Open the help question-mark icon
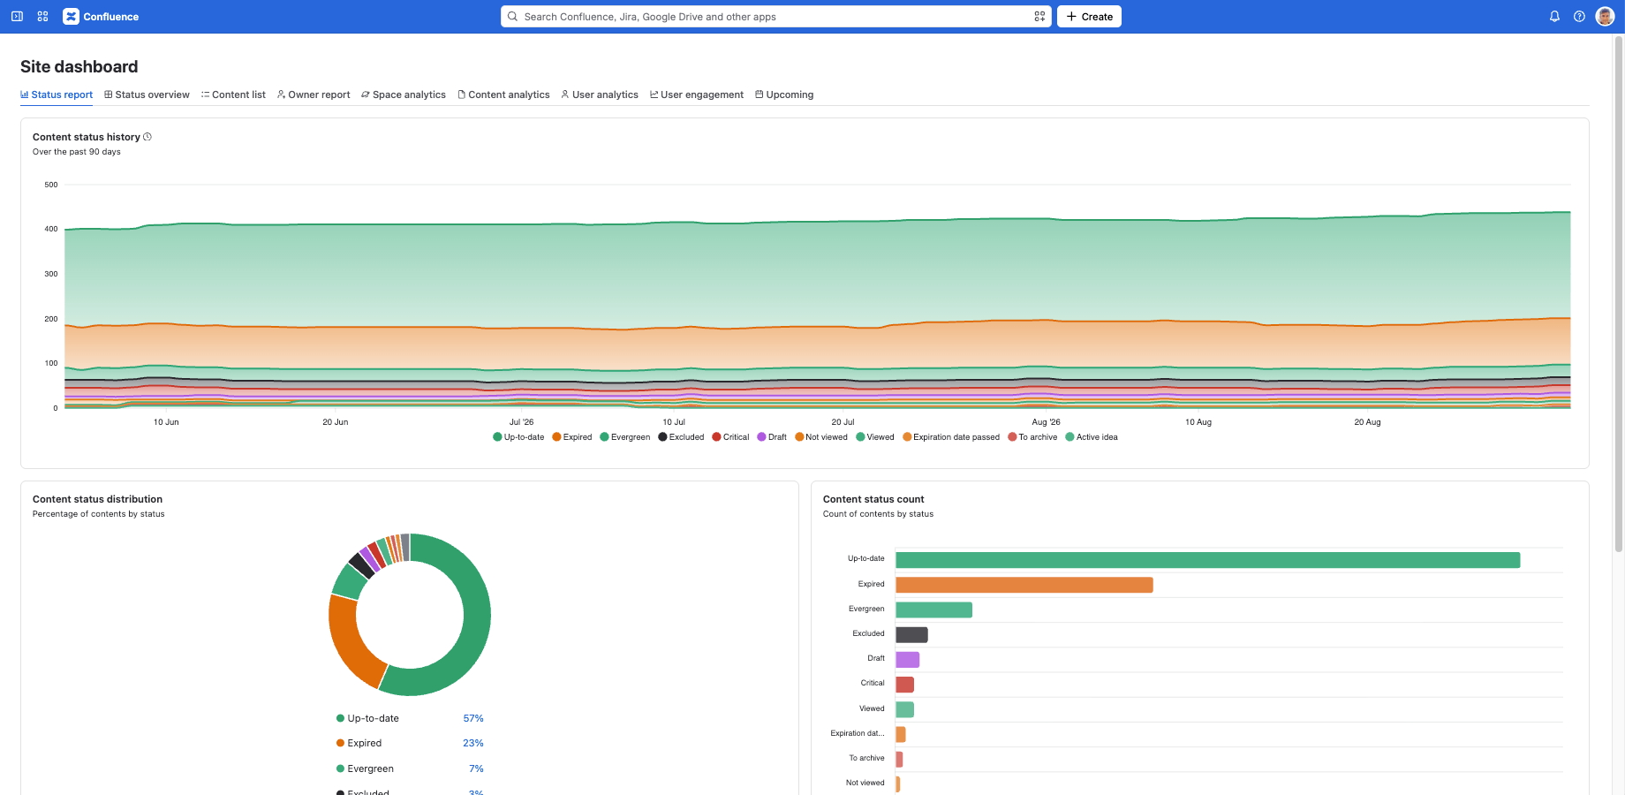The width and height of the screenshot is (1625, 795). pyautogui.click(x=1579, y=17)
